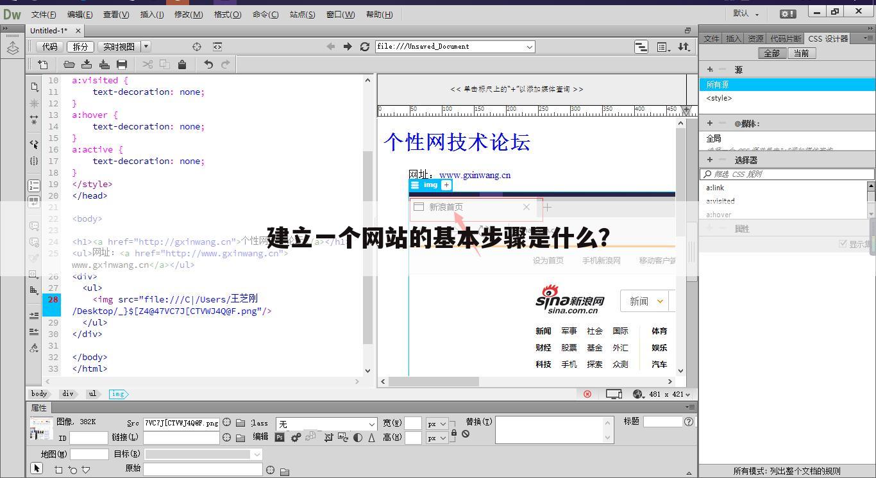Open the 修改(M) menu

(189, 14)
